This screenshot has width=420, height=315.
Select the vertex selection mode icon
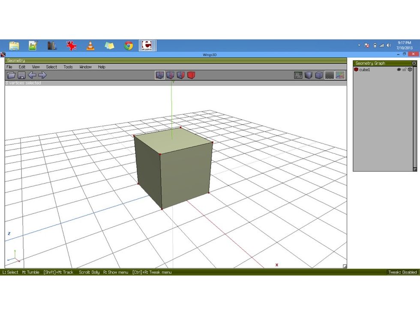[160, 75]
